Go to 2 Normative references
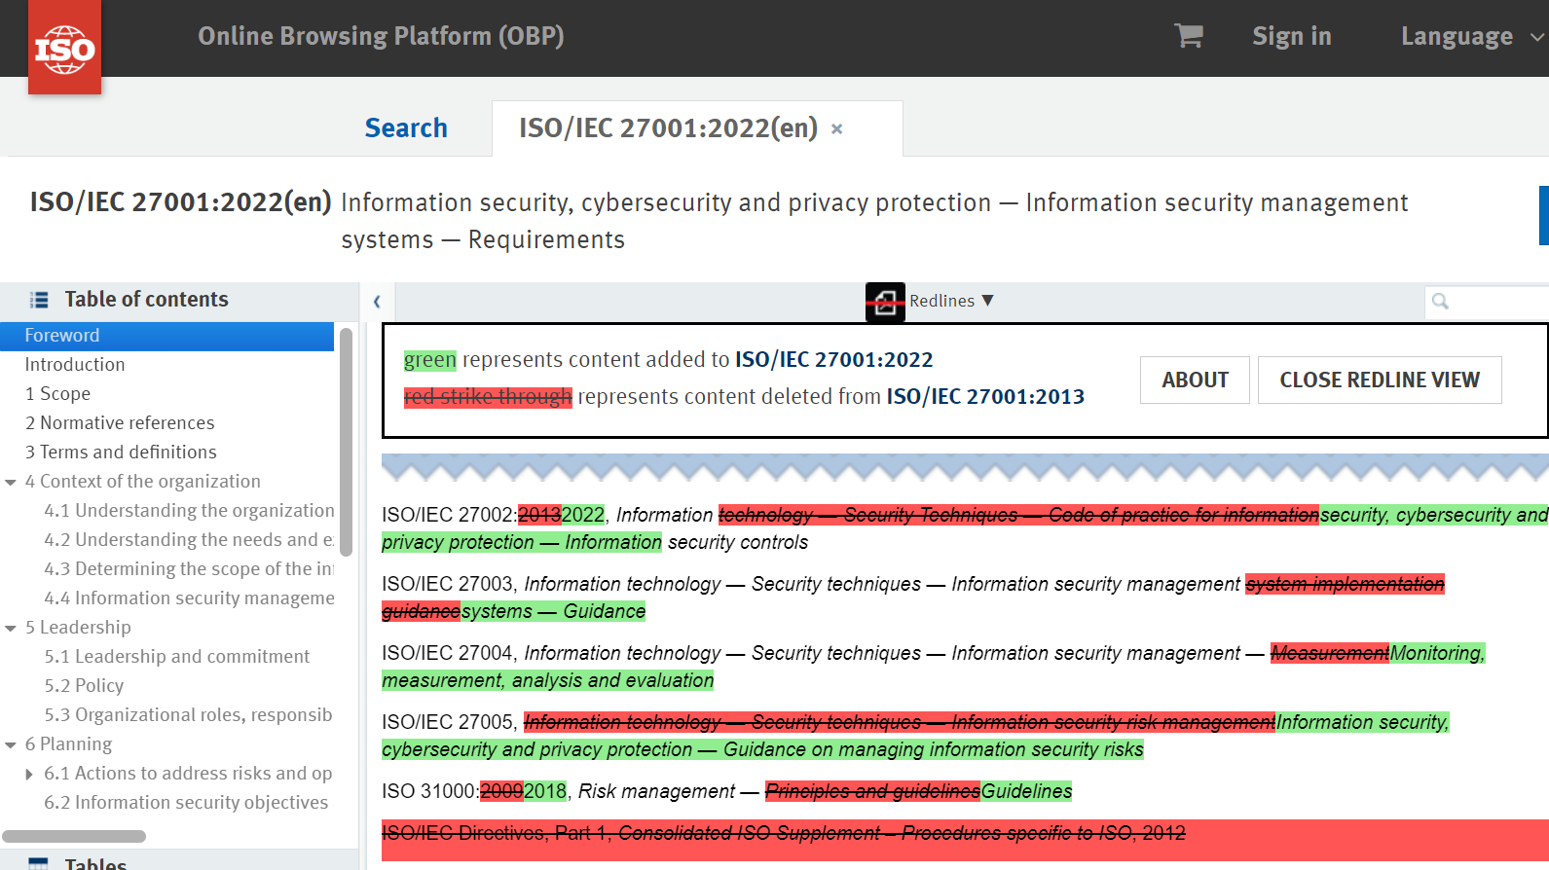1549x870 pixels. [120, 423]
